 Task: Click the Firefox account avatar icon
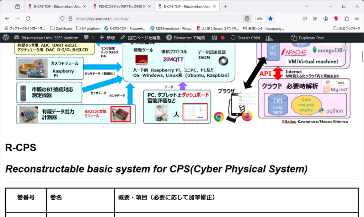(x=326, y=18)
